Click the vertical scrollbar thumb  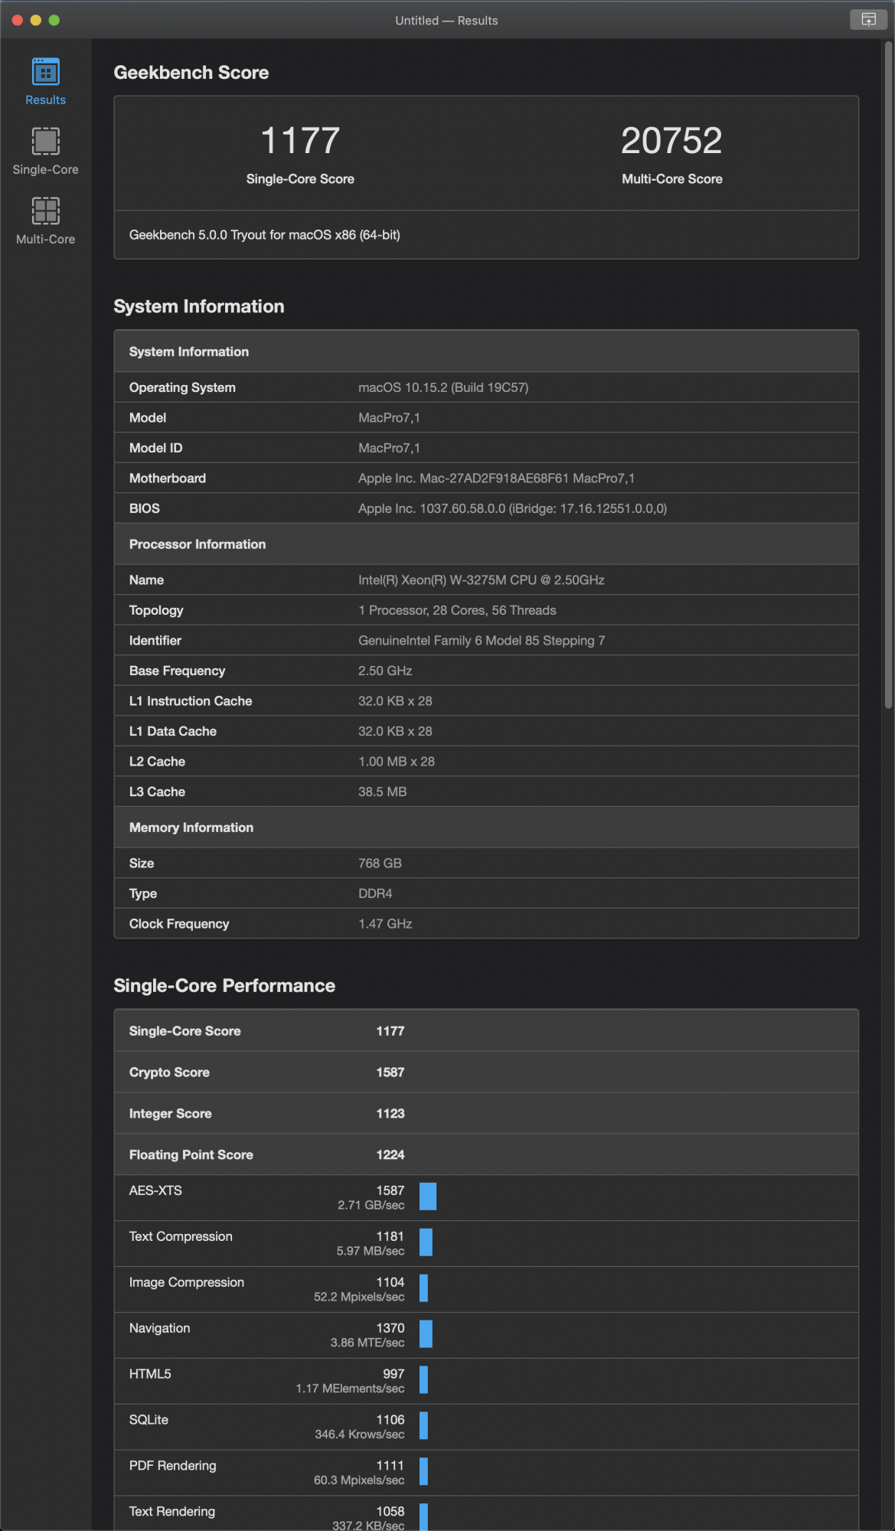coord(888,375)
